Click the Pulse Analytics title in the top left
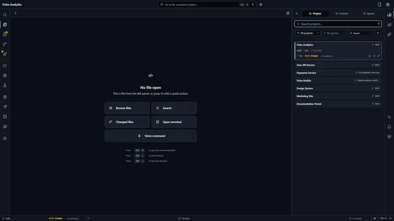Screen dimensions: 394x221 coord(12,4)
